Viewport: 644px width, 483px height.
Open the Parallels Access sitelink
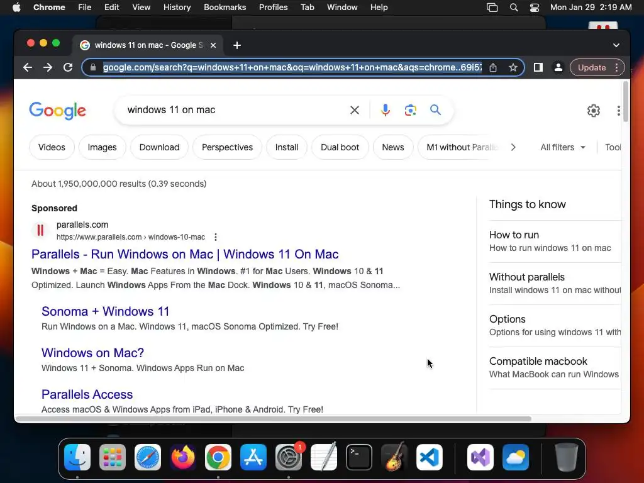[87, 394]
